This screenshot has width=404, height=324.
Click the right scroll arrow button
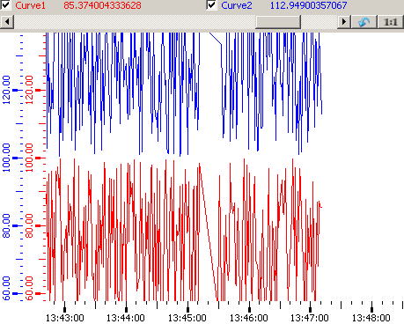[344, 22]
